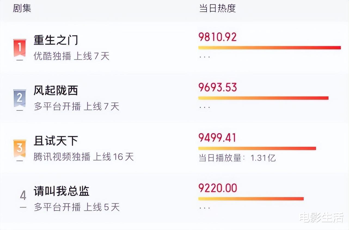Click the orange rank 3 ribbon badge
The height and width of the screenshot is (230, 349).
point(20,148)
